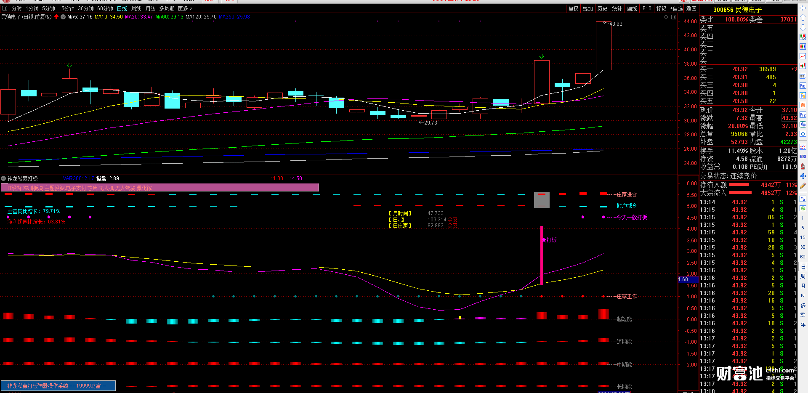808x393 pixels.
Task: Select the 月 monthly period in right sidebar
Action: point(803,286)
